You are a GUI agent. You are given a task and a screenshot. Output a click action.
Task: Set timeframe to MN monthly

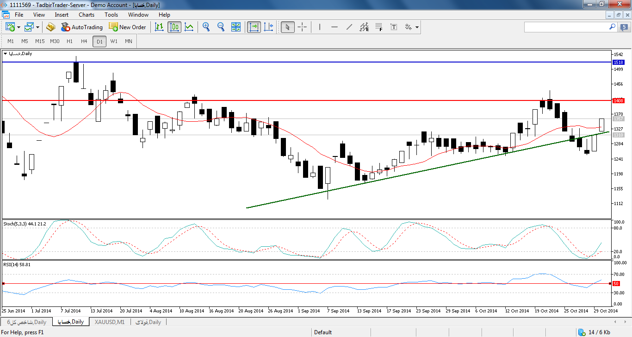(129, 41)
